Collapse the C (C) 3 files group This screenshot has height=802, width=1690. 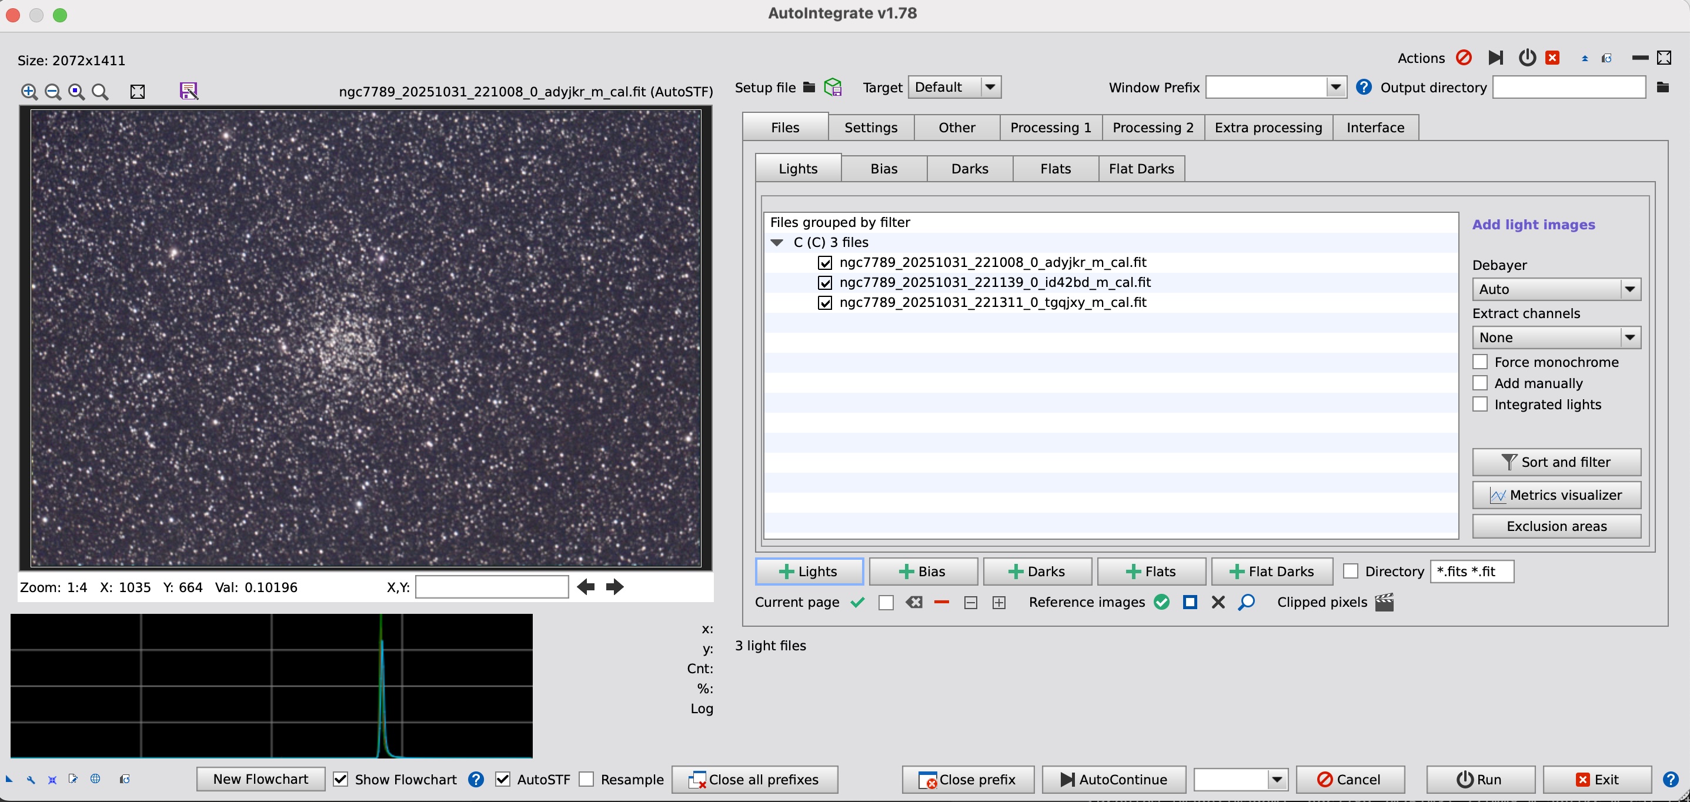click(777, 242)
